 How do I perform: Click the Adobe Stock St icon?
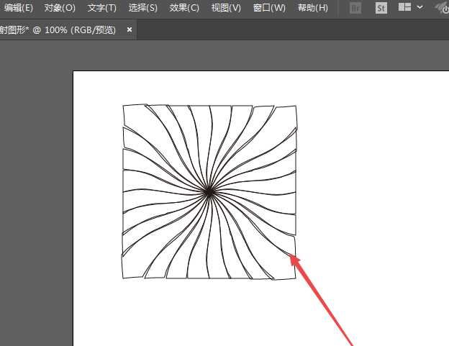[381, 8]
